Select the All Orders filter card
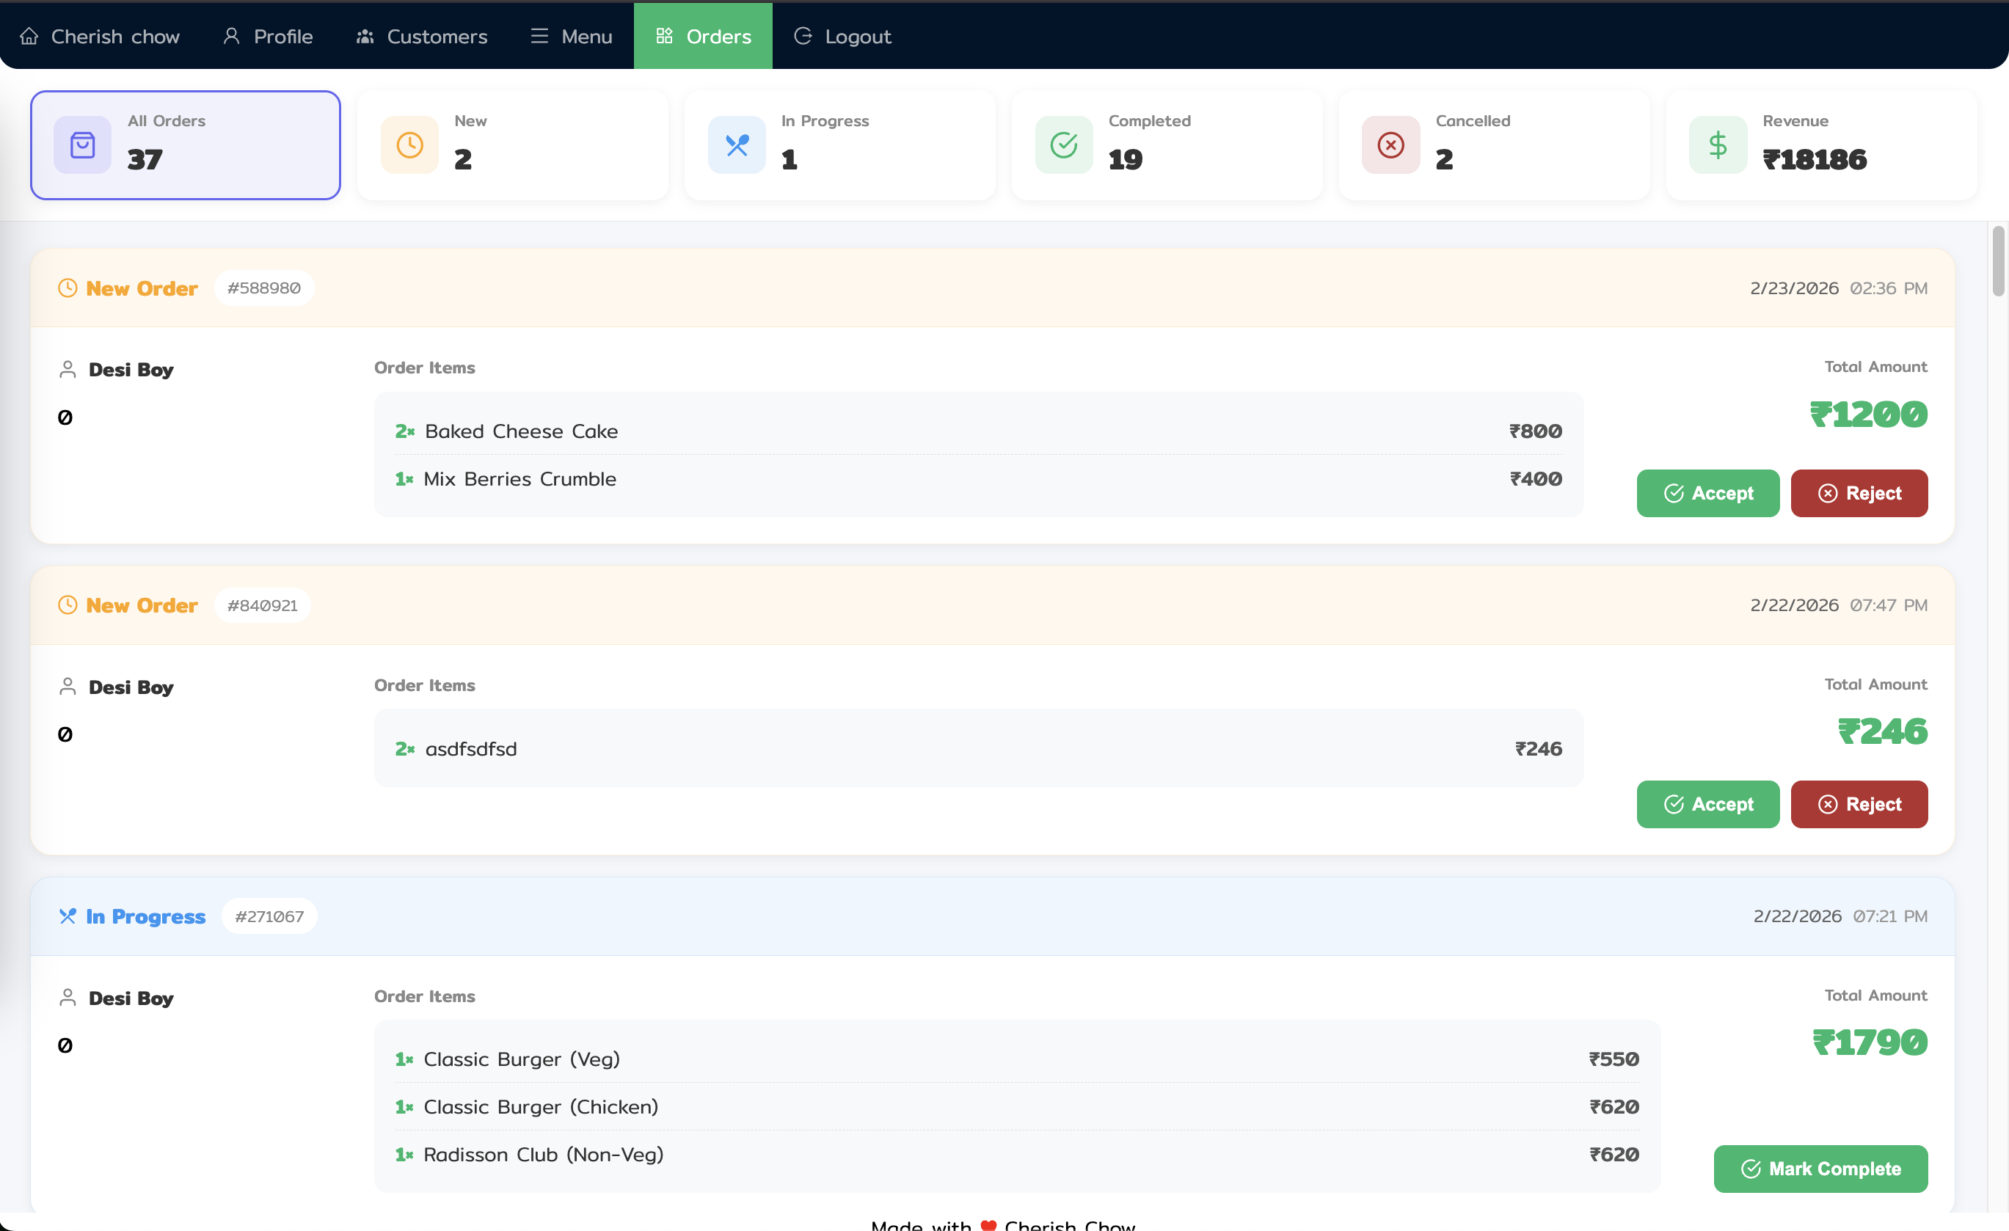This screenshot has width=2009, height=1231. 185,145
